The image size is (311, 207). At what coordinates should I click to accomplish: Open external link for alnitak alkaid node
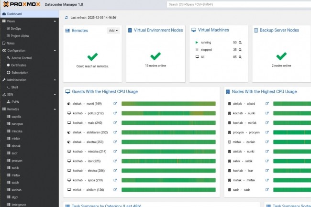[267, 103]
